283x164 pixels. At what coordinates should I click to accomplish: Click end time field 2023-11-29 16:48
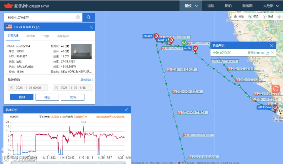coord(73,88)
